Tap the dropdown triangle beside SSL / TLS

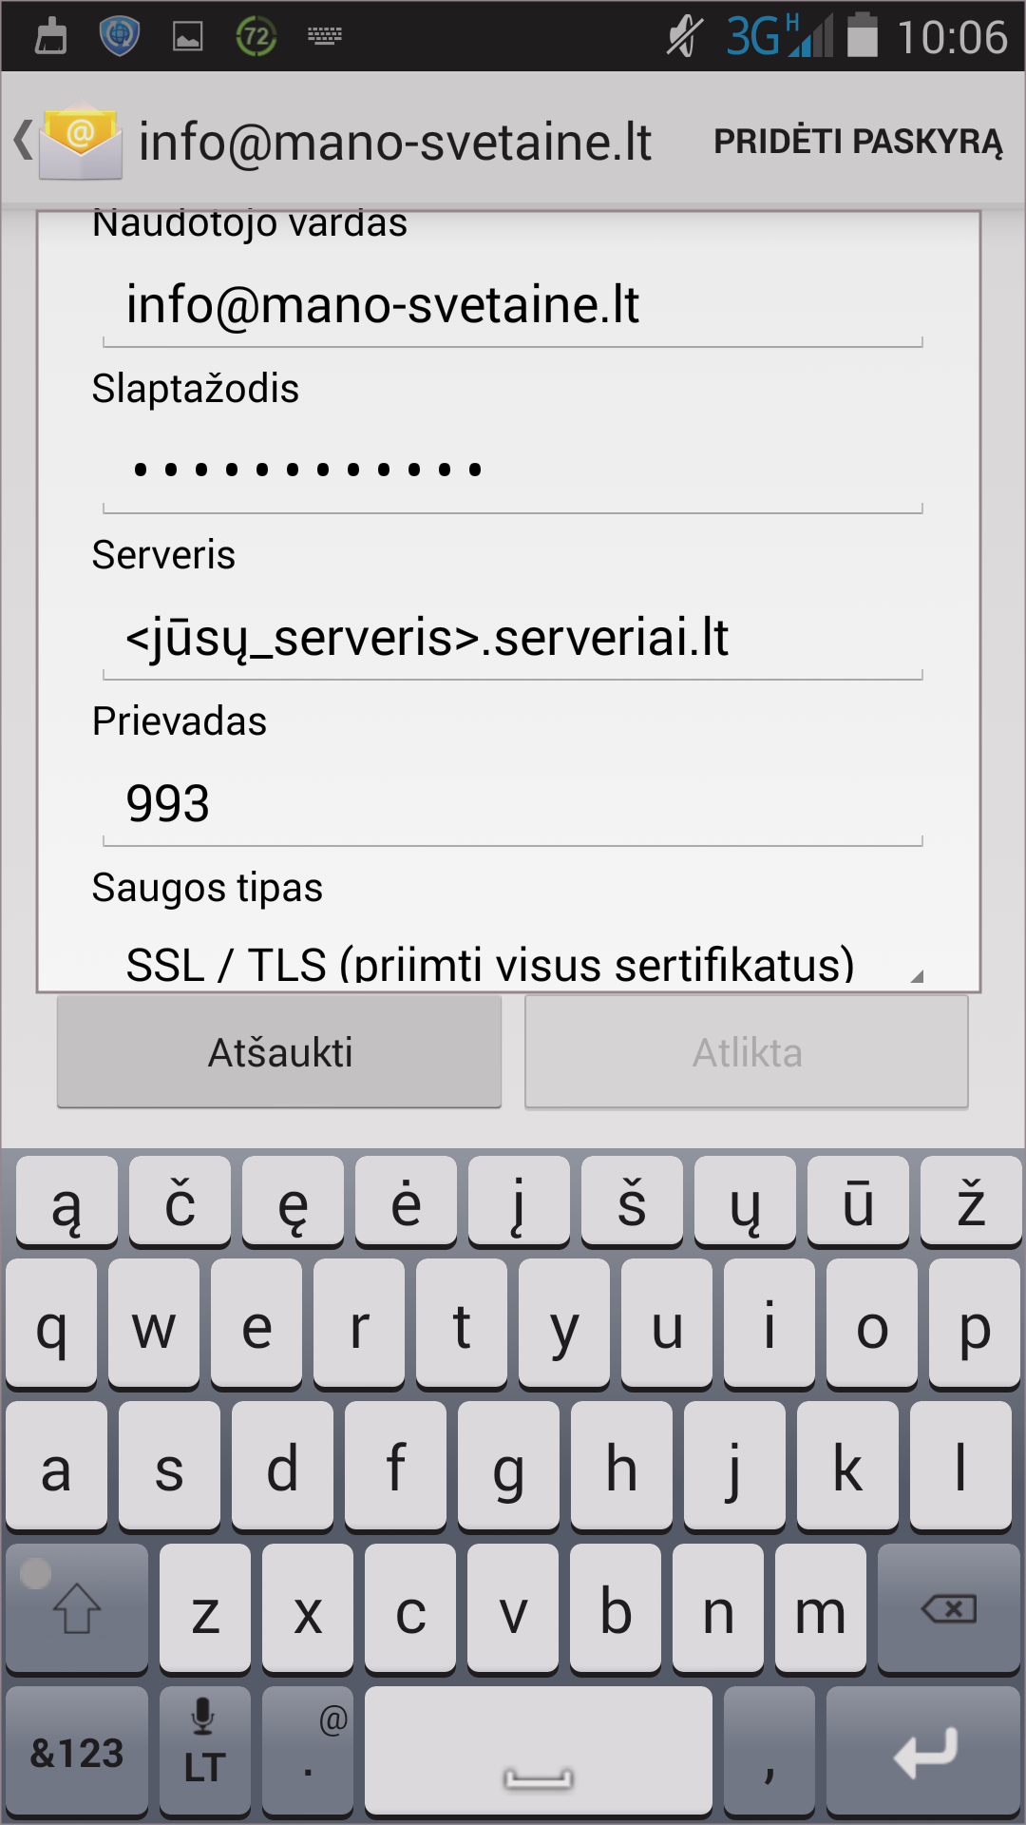916,975
